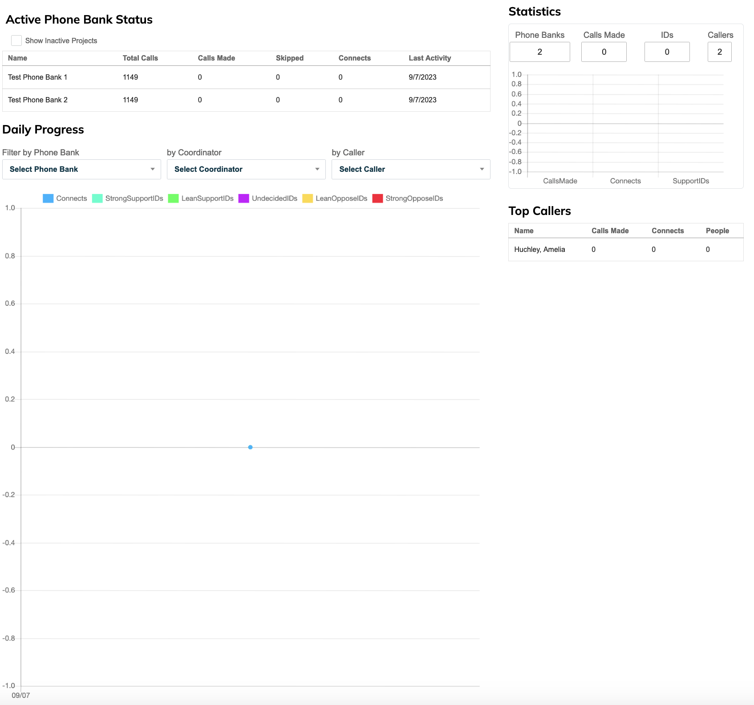This screenshot has width=754, height=705.
Task: Sort table by Total Calls column header
Action: pos(140,58)
